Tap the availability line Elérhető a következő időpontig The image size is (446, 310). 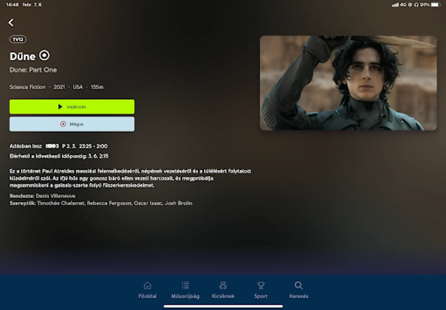coord(59,156)
